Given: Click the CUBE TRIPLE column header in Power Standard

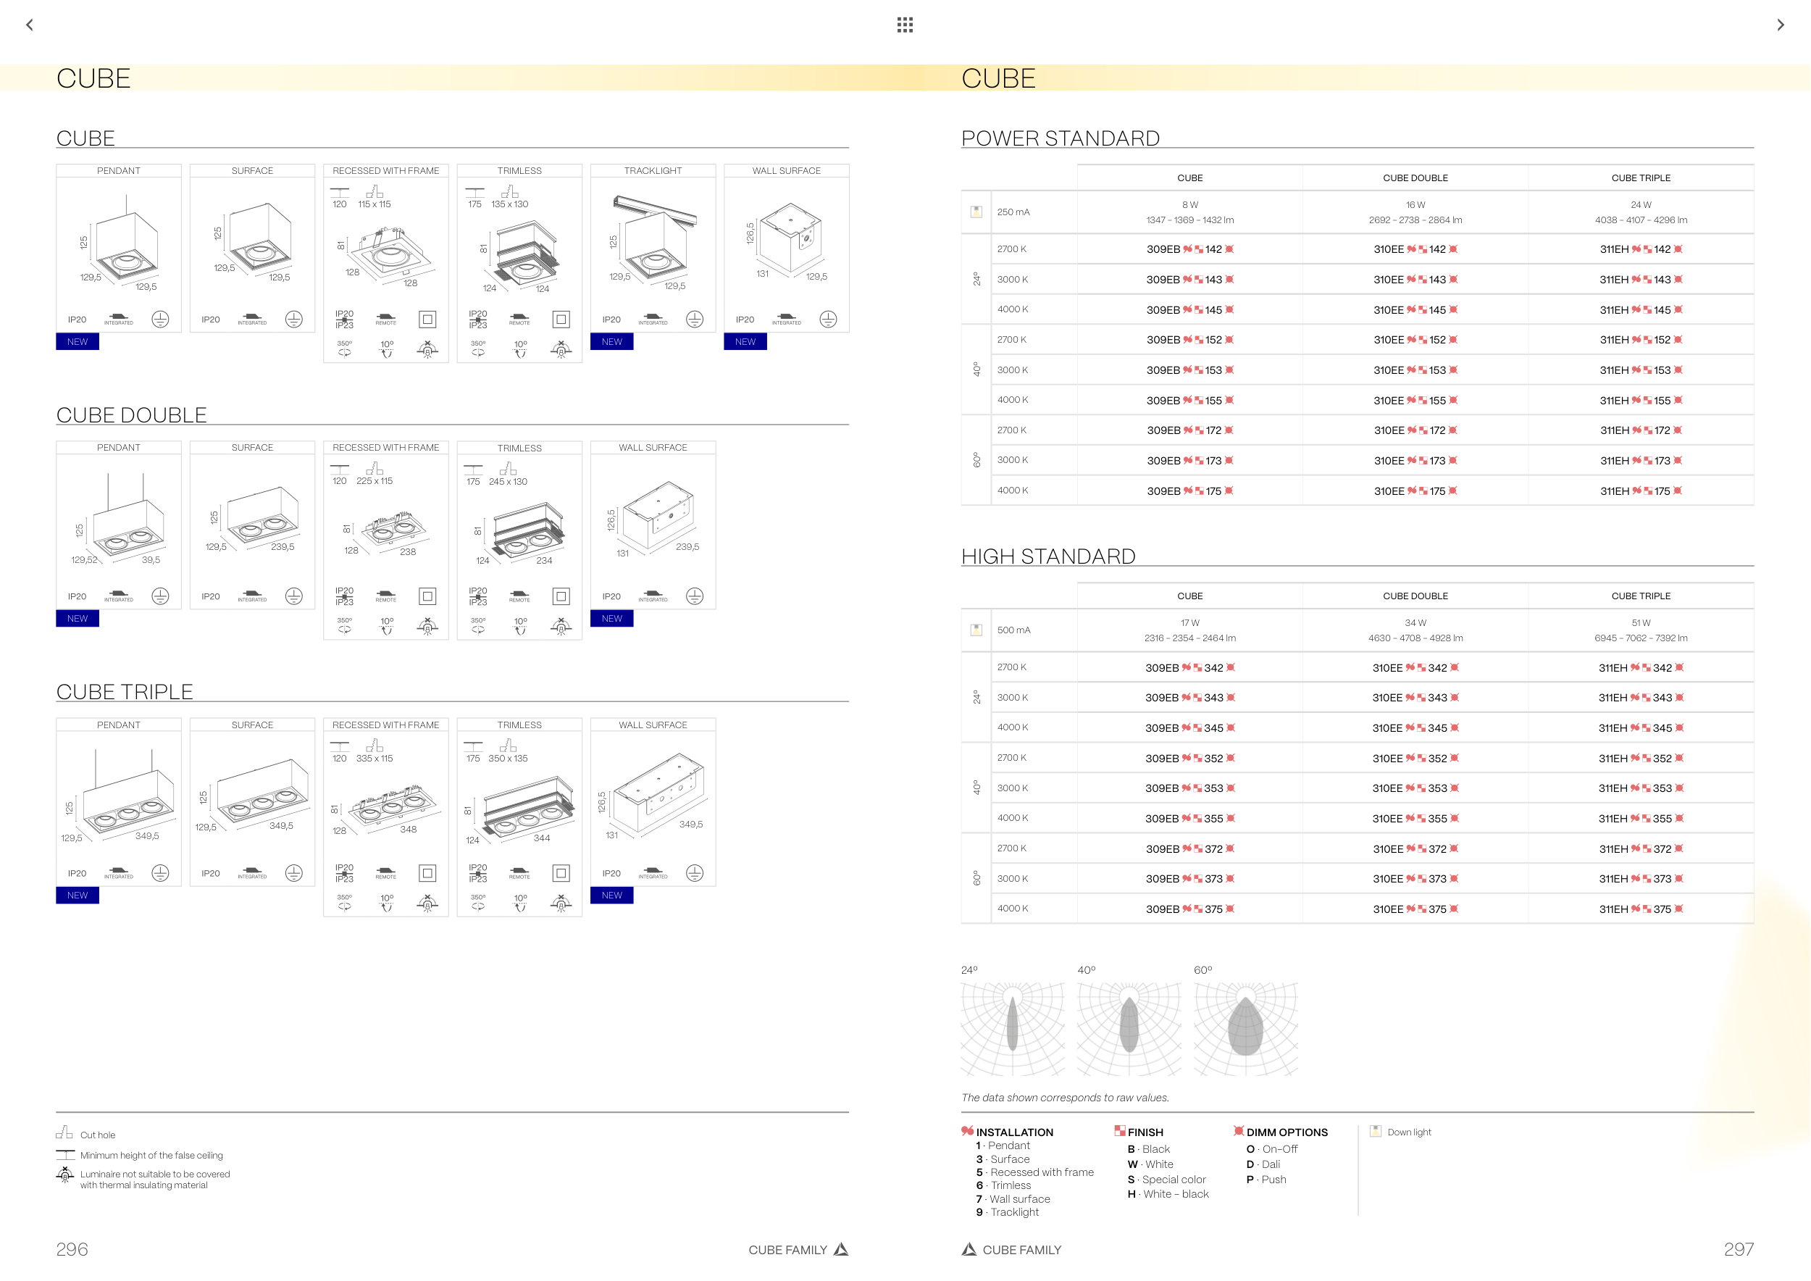Looking at the screenshot, I should 1641,178.
